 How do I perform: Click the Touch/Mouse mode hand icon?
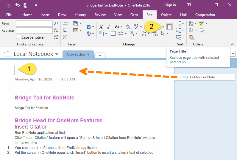click(25, 5)
